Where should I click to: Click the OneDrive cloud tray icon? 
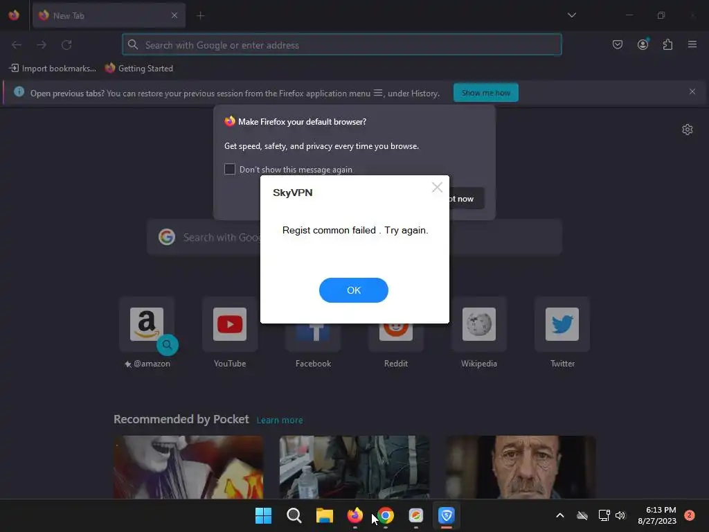582,515
